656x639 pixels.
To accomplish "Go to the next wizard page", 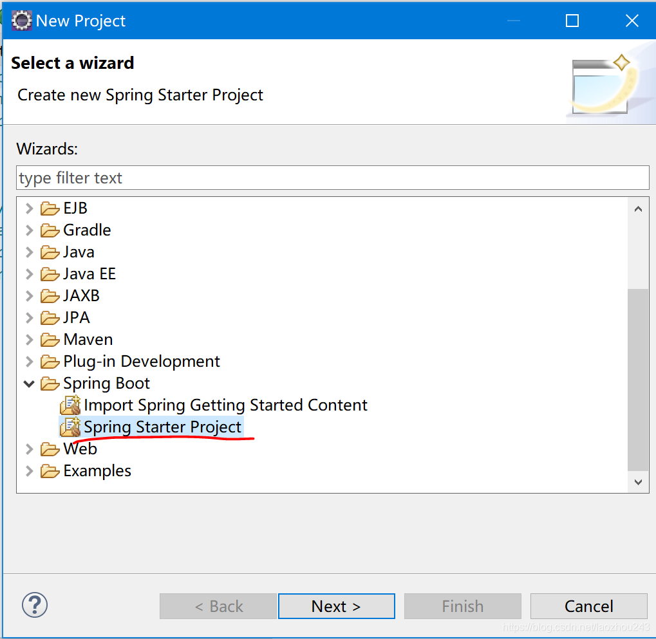I will 336,606.
